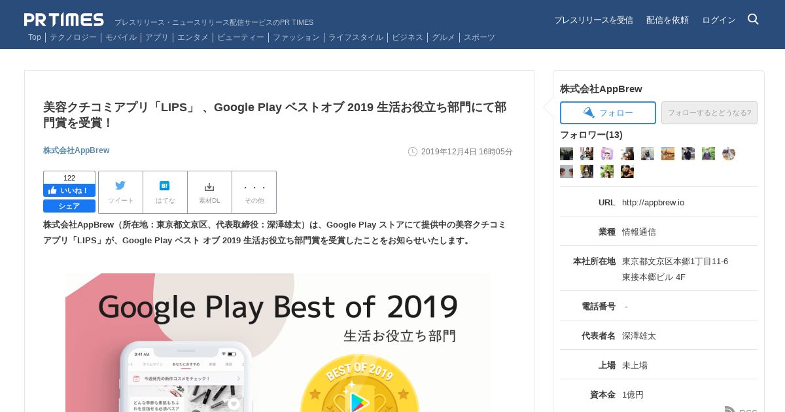Open the テクノロジー category

click(73, 37)
